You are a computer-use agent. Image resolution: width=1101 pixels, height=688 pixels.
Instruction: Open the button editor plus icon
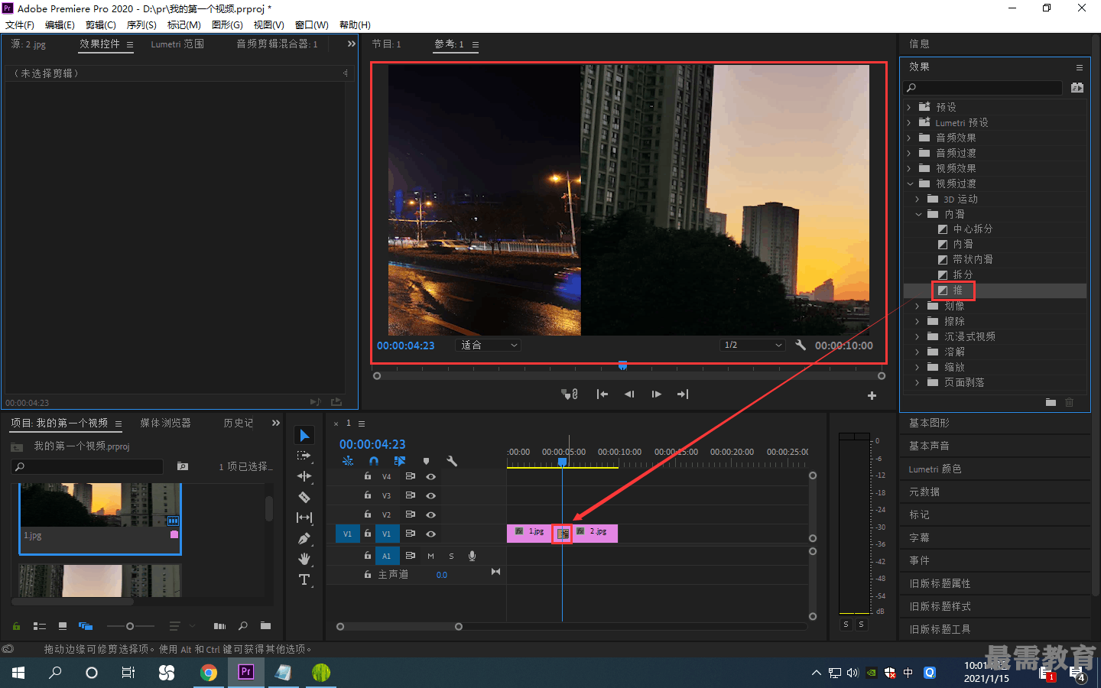(x=872, y=395)
